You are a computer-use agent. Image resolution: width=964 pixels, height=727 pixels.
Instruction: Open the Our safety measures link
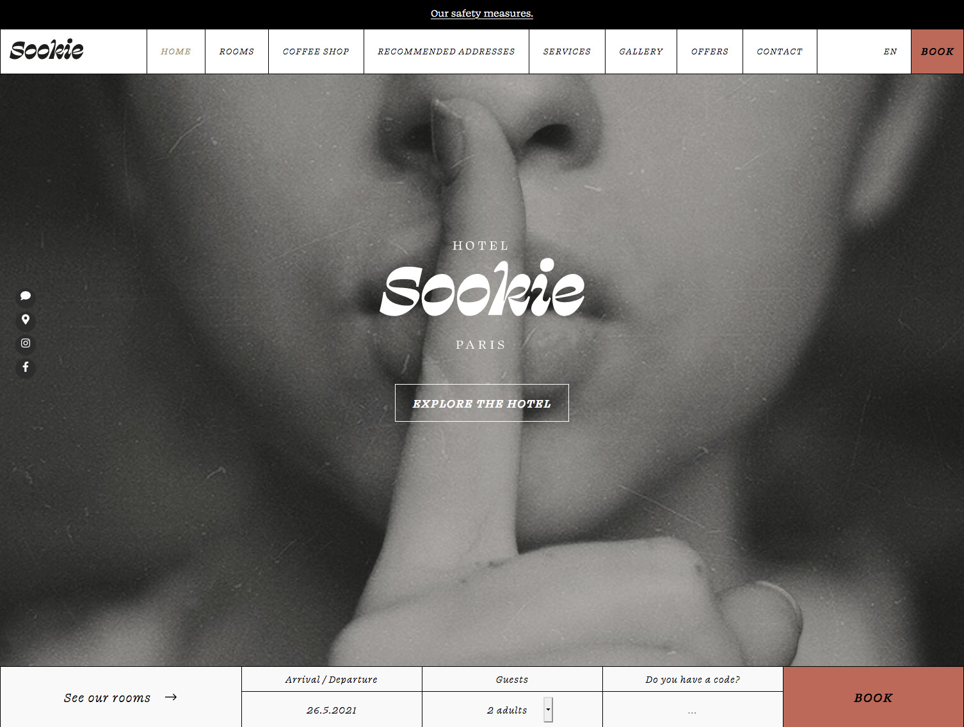[482, 13]
